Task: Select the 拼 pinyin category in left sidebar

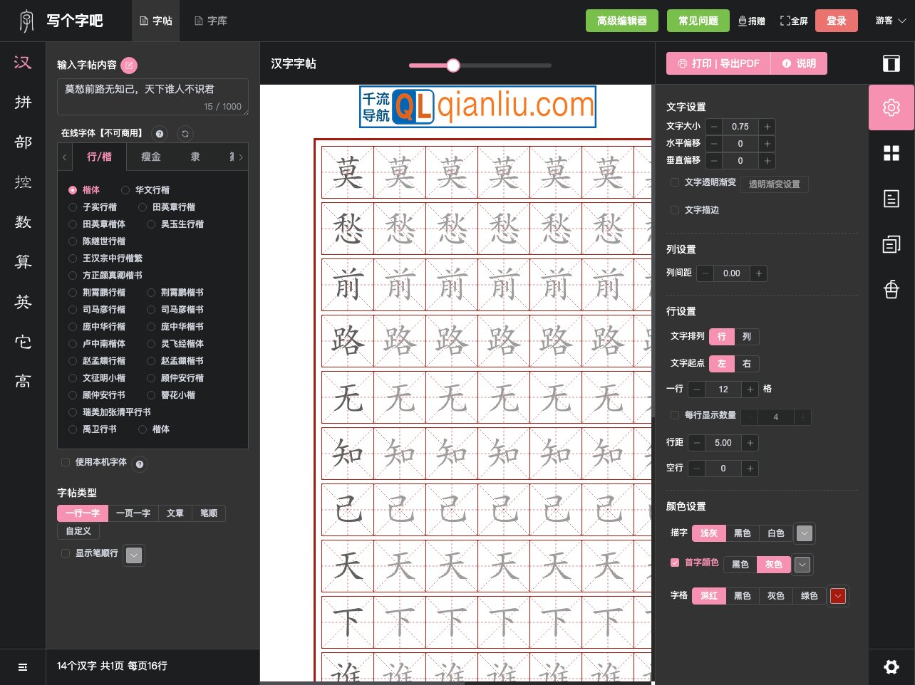Action: [x=22, y=103]
